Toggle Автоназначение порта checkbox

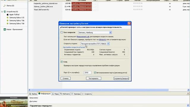[95, 73]
